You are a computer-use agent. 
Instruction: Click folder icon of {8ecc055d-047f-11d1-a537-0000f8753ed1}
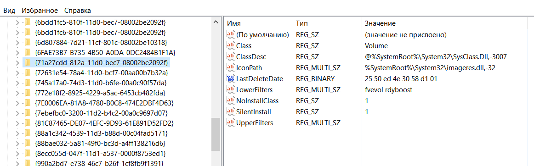click(28, 153)
